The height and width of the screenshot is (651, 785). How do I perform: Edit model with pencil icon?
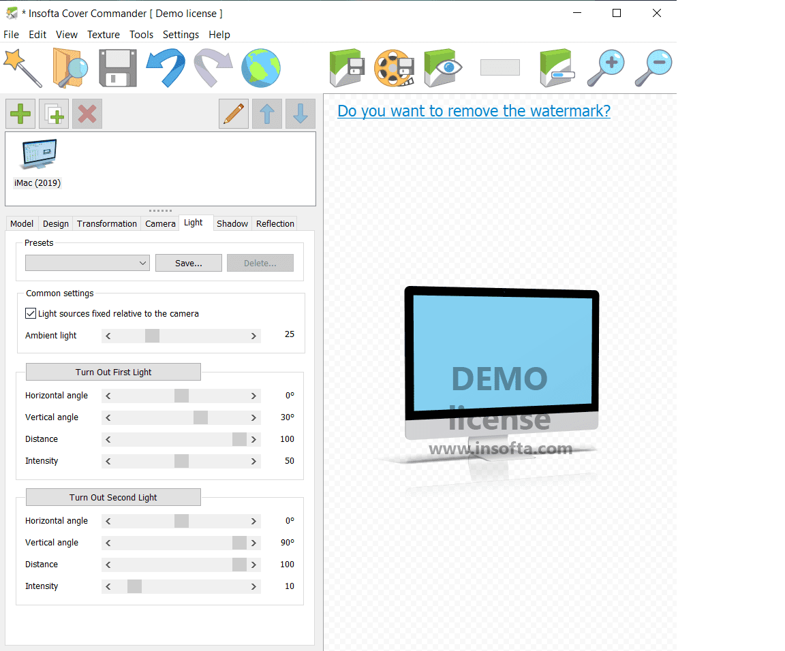click(x=234, y=114)
